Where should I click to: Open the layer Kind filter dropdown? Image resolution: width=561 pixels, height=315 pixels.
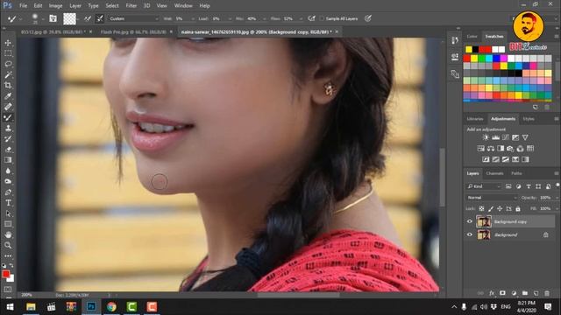click(484, 186)
